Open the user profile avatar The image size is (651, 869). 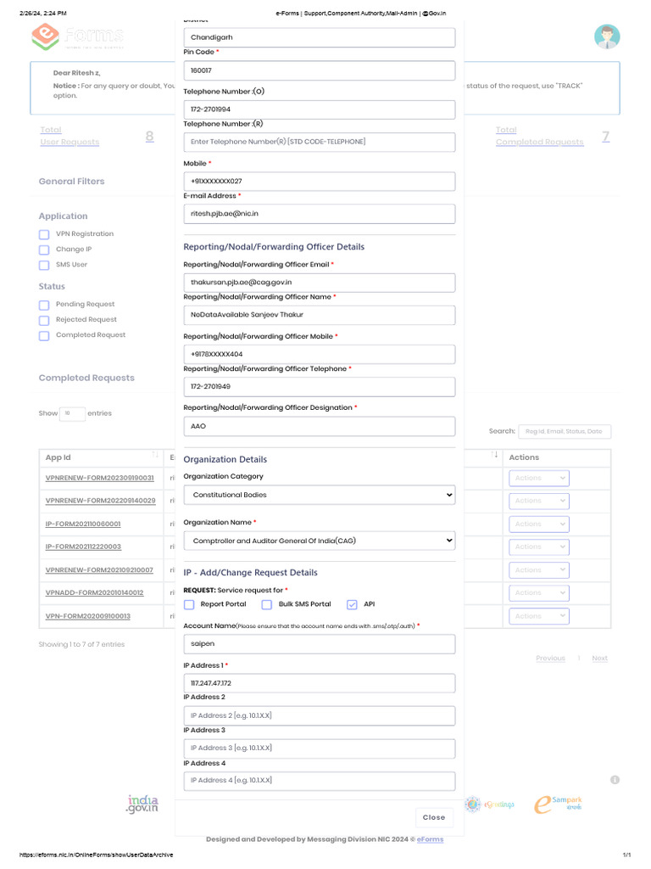[x=607, y=37]
